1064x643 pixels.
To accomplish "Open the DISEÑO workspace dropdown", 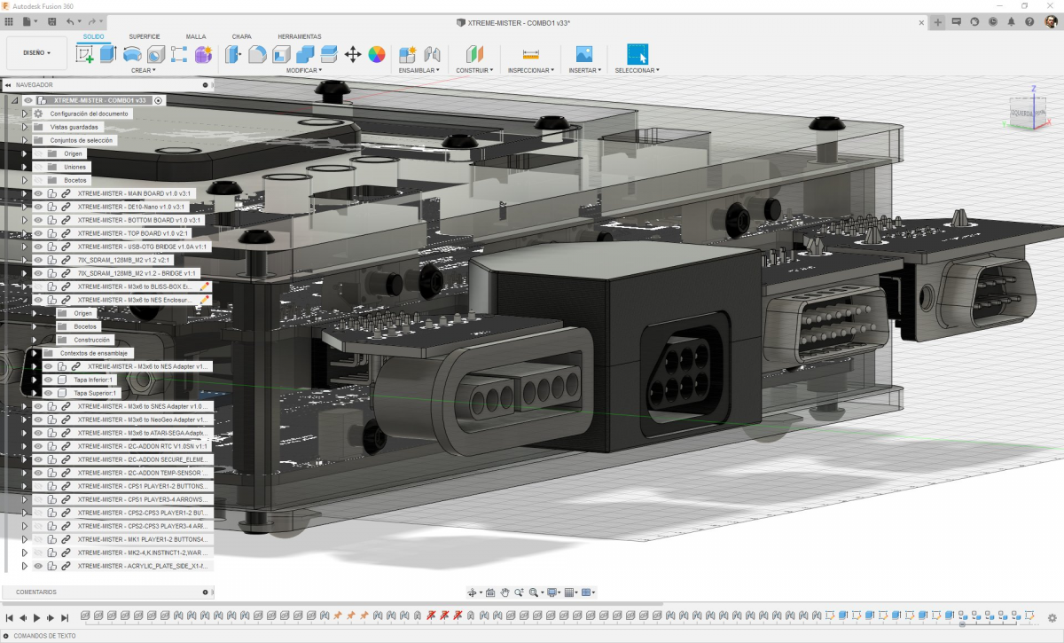I will [36, 53].
